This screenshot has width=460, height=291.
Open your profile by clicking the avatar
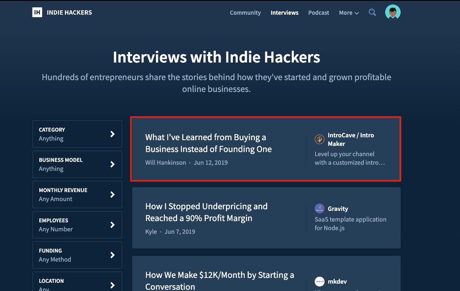[x=392, y=12]
